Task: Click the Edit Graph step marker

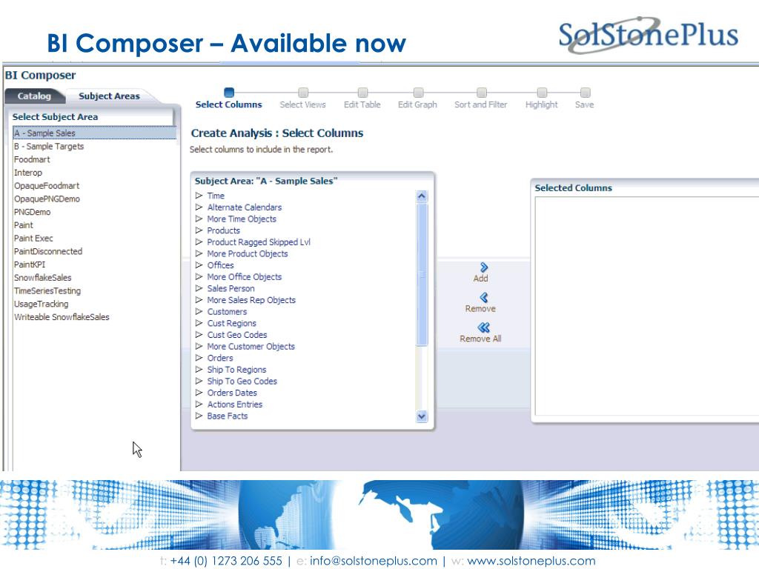Action: tap(418, 92)
